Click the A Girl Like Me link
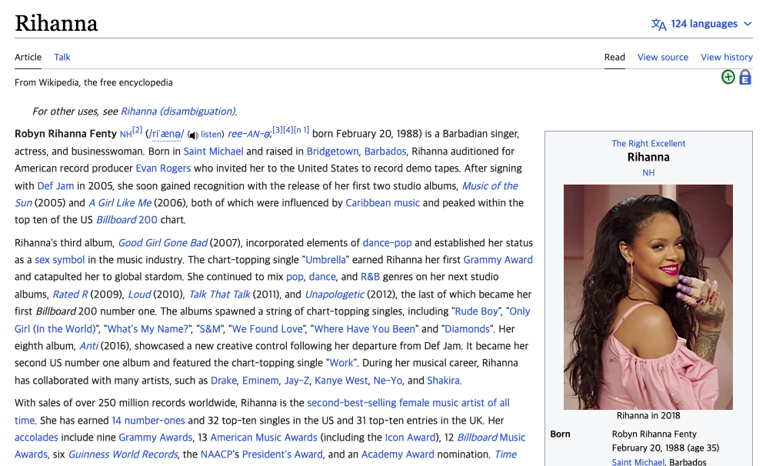 point(120,203)
